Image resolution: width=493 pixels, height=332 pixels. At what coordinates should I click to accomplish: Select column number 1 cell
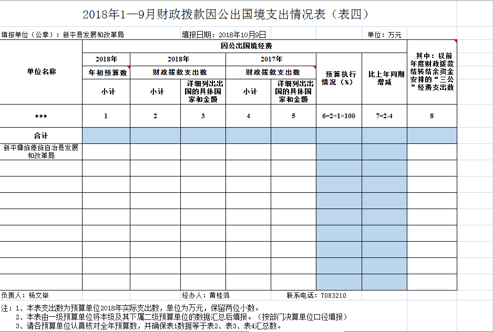point(106,116)
